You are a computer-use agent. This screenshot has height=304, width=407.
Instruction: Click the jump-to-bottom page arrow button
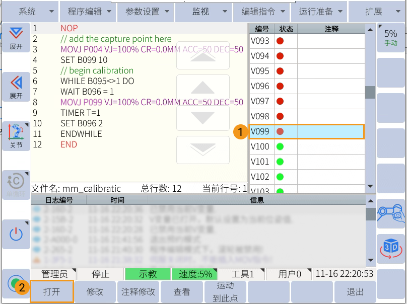pos(203,150)
